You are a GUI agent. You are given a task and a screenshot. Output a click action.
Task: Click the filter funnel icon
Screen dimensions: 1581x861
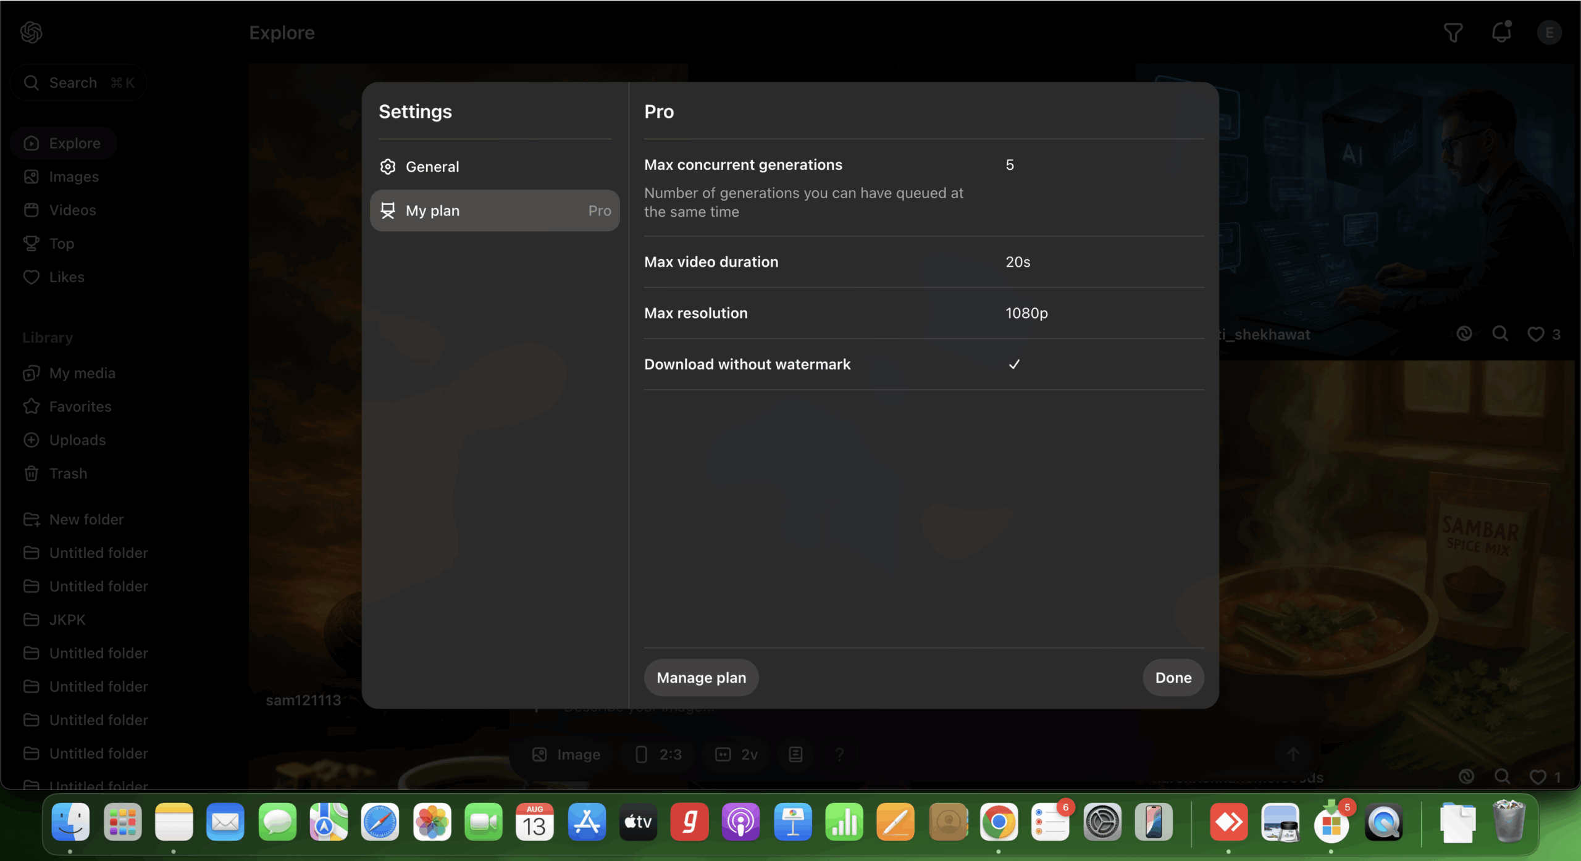[1453, 32]
